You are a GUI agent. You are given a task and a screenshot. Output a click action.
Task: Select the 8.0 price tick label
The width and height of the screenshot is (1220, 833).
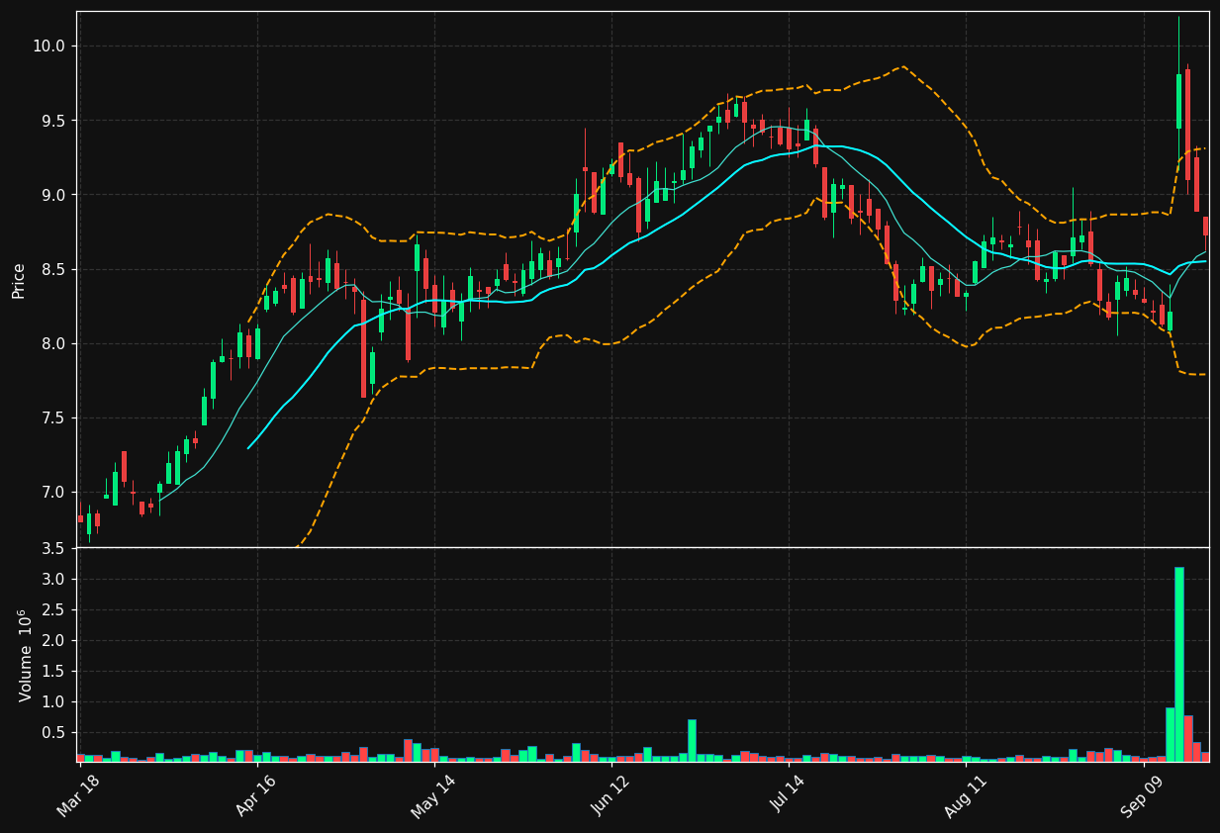pyautogui.click(x=51, y=343)
